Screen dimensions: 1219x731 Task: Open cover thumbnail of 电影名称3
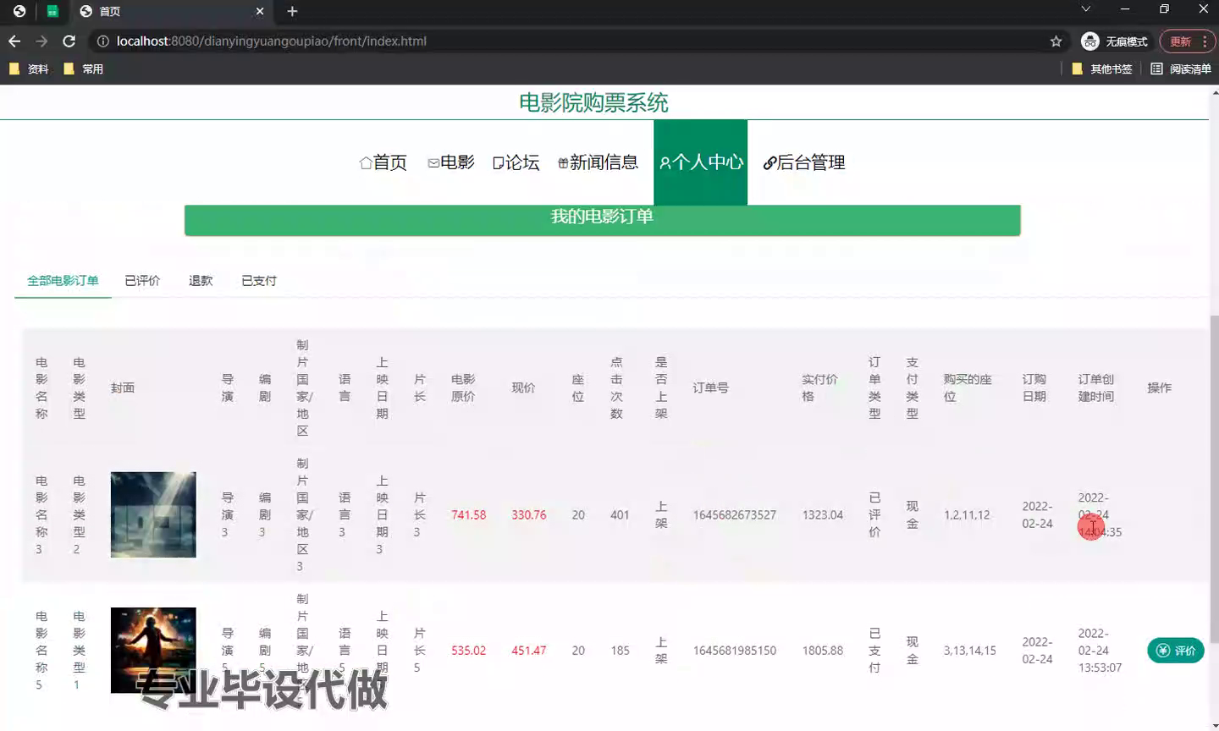[x=153, y=514]
